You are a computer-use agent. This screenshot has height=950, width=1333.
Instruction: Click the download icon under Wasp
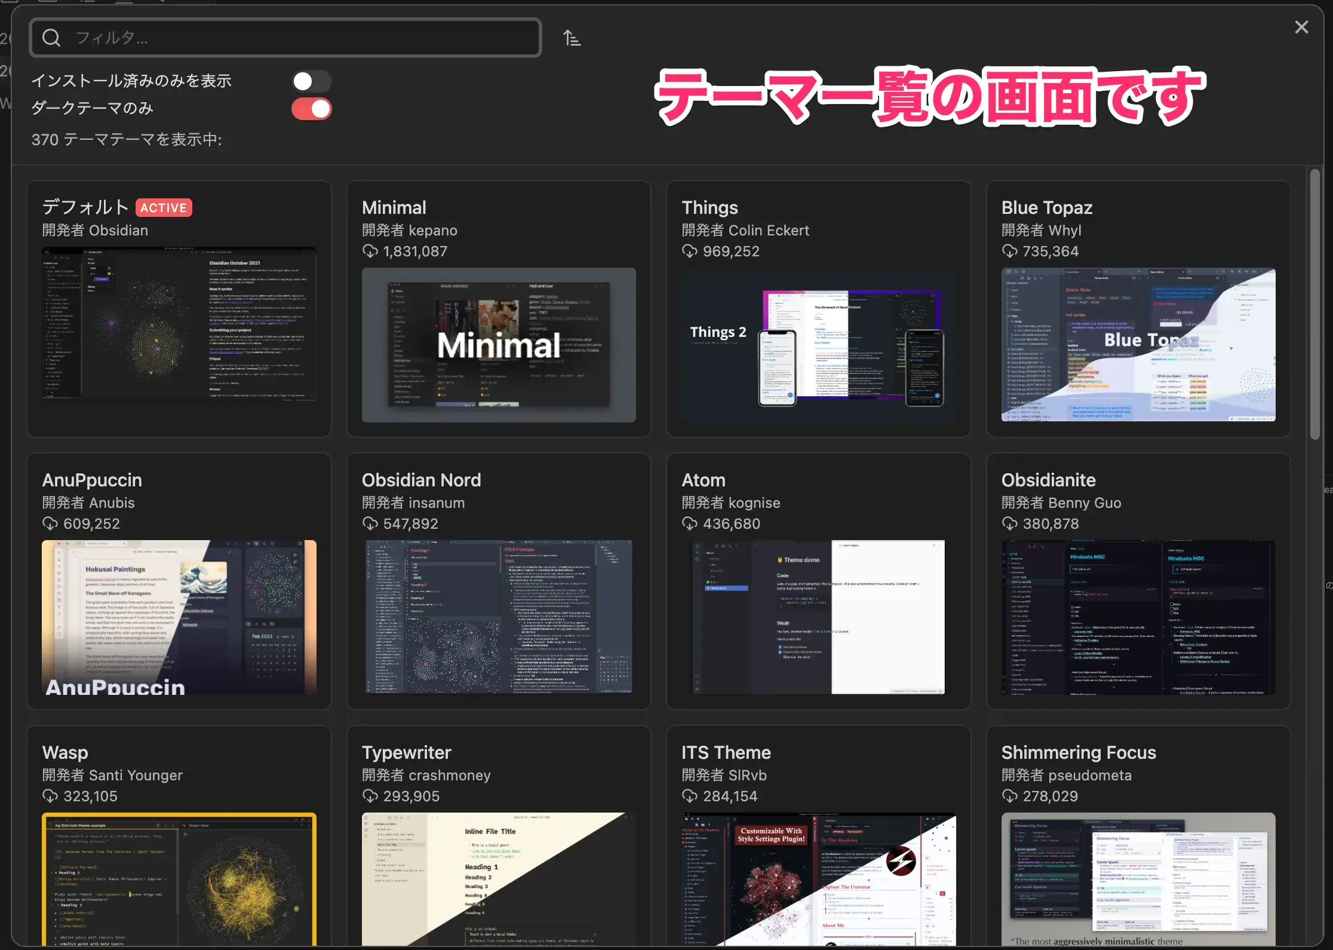50,796
